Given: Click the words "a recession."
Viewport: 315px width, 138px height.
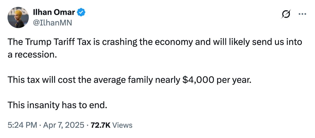Looking at the screenshot, I should click(x=32, y=55).
